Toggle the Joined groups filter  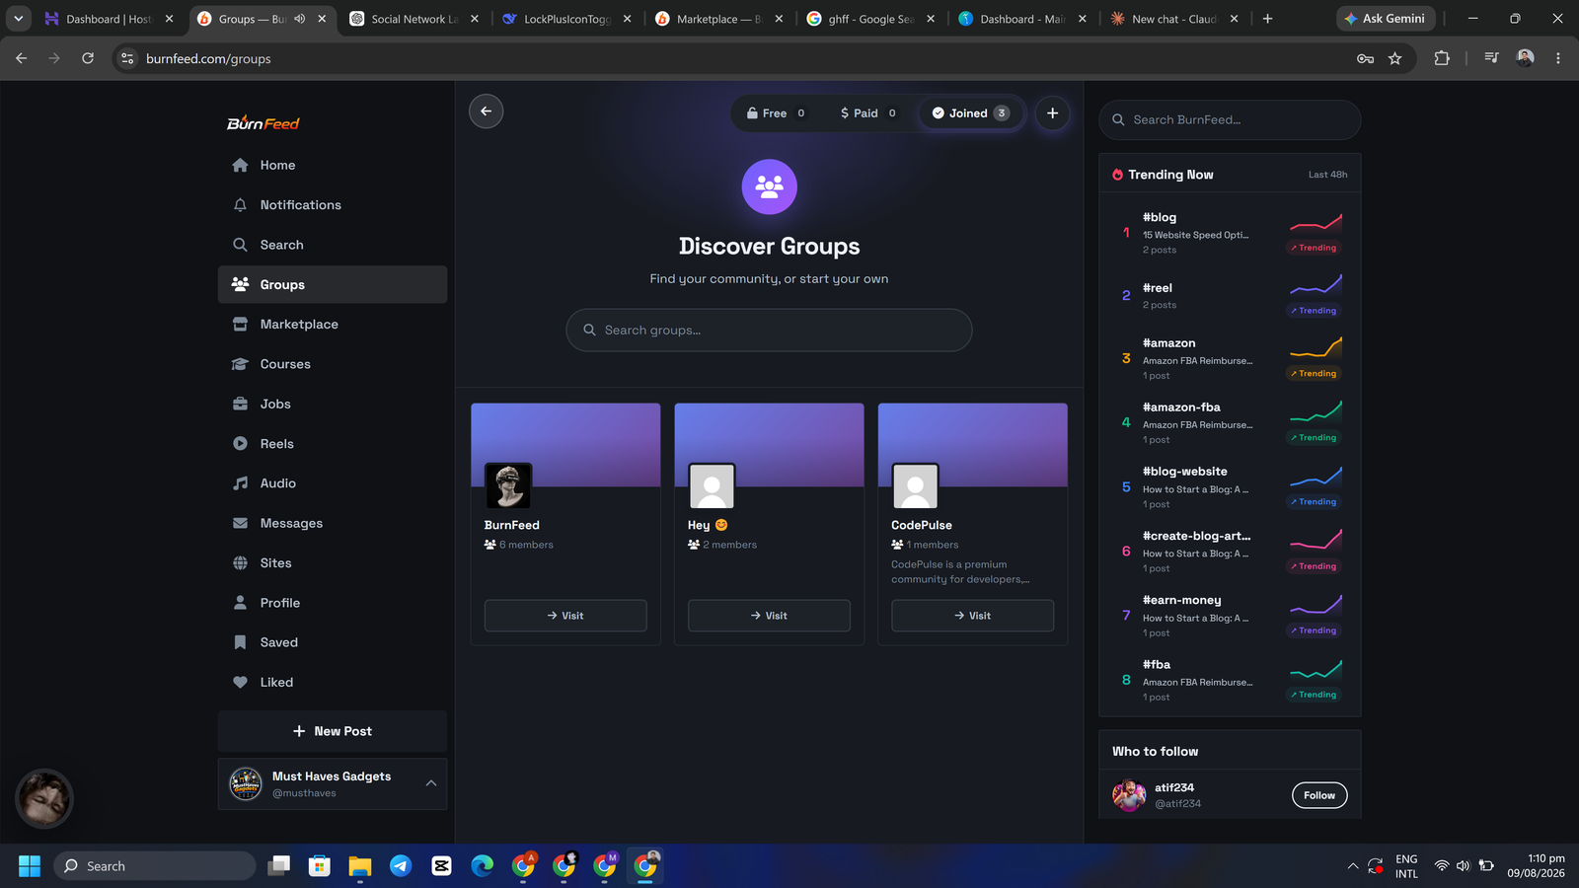970,113
